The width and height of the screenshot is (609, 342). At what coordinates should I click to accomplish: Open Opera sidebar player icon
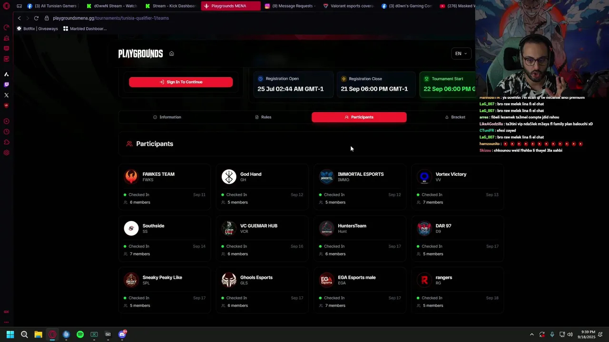(x=6, y=122)
